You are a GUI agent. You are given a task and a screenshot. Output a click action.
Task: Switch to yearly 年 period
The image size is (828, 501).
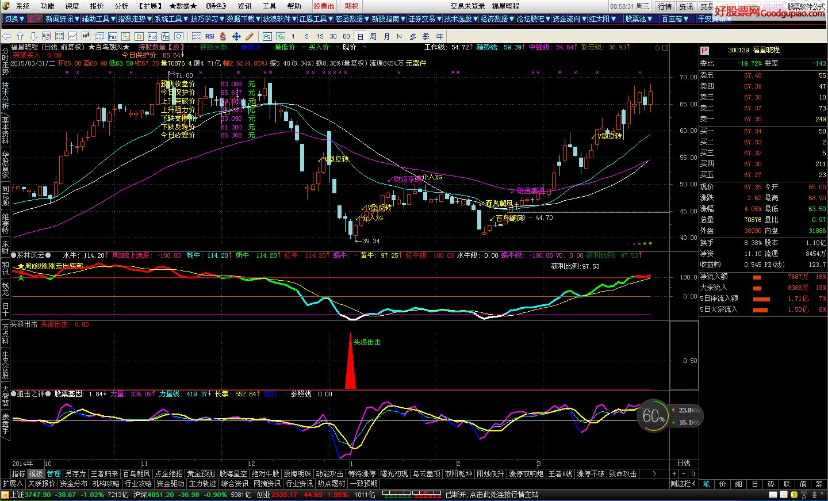(439, 36)
